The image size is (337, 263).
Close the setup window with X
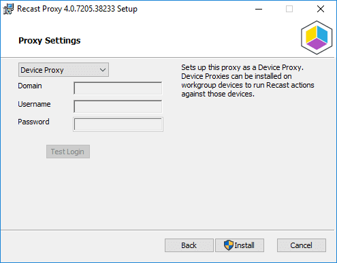point(321,9)
